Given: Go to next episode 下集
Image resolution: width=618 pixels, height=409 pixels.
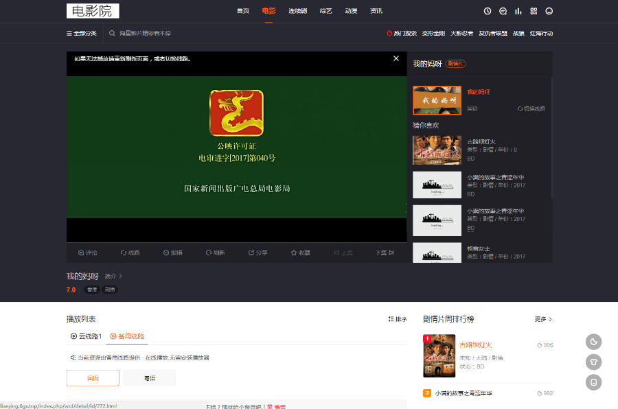Looking at the screenshot, I should (385, 253).
